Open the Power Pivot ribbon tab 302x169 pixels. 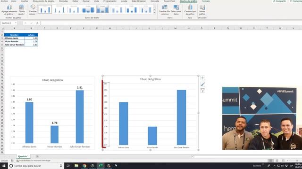pos(169,1)
